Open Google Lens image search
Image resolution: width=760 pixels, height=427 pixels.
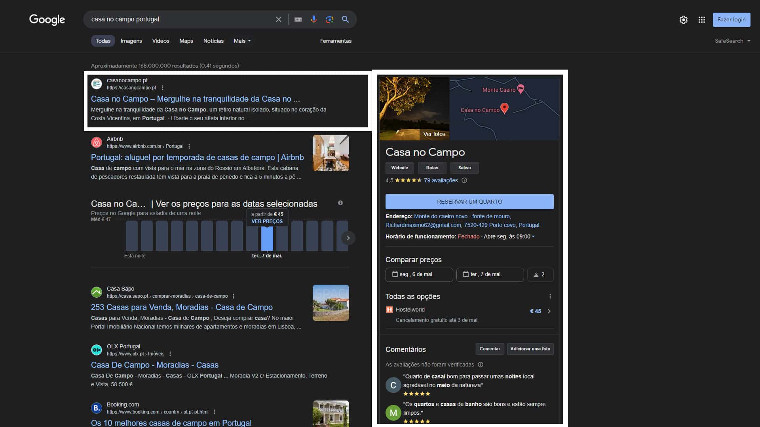pyautogui.click(x=329, y=19)
